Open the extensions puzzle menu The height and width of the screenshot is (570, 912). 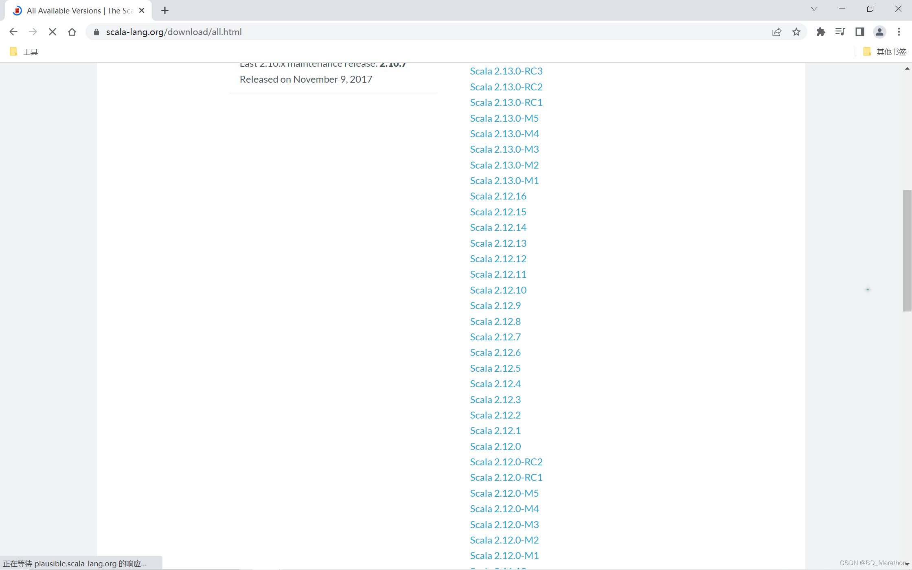point(821,32)
